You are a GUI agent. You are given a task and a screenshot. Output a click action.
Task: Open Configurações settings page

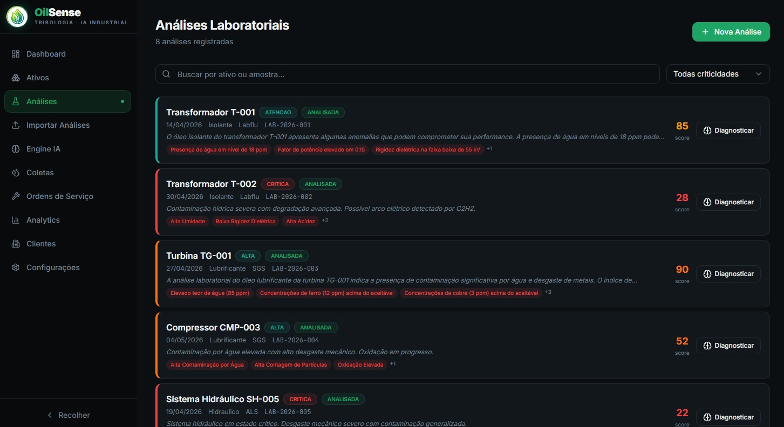coord(67,267)
